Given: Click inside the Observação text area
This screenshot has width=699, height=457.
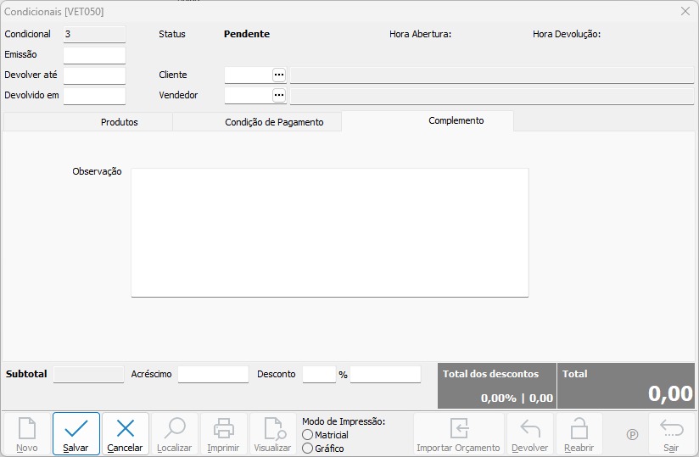Looking at the screenshot, I should click(329, 232).
